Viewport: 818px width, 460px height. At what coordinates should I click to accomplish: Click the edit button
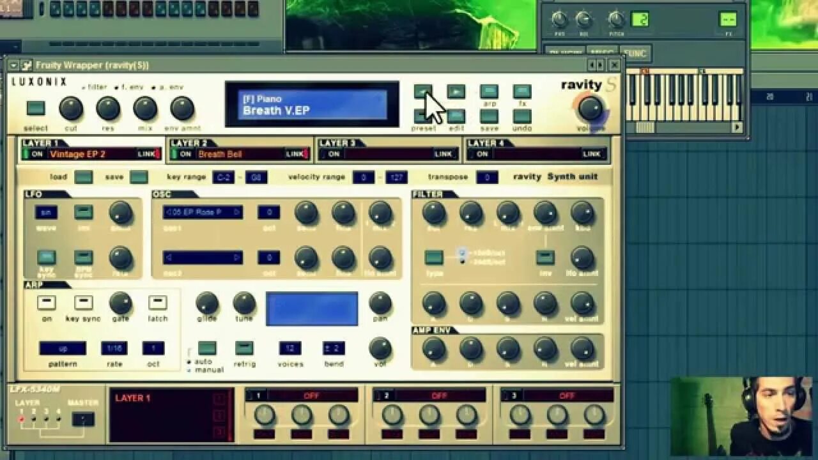[x=456, y=116]
